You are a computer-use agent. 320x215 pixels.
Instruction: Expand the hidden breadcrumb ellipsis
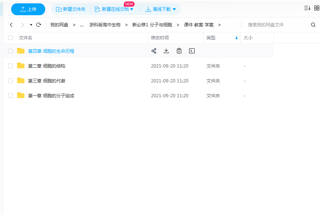[82, 25]
